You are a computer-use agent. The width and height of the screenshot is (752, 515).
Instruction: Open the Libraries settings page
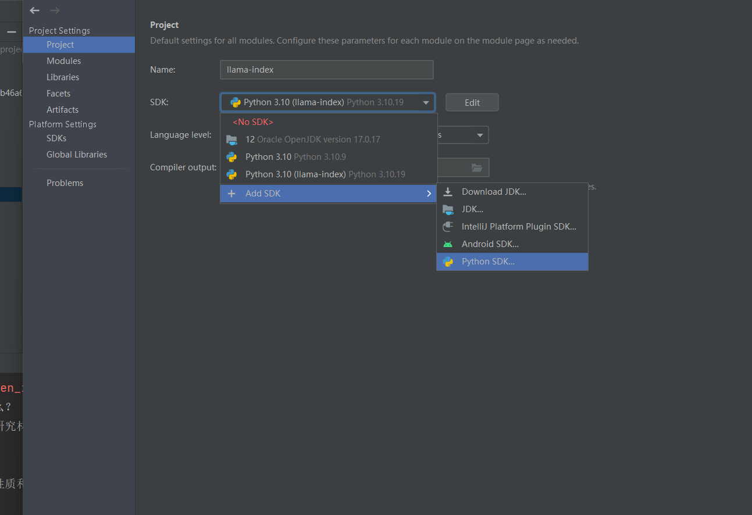click(x=79, y=77)
